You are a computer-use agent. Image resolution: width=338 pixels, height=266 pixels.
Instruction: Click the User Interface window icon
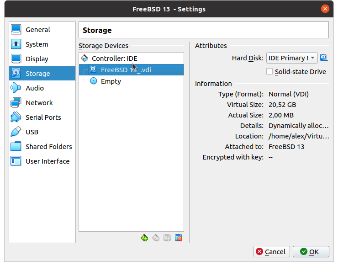coord(16,161)
